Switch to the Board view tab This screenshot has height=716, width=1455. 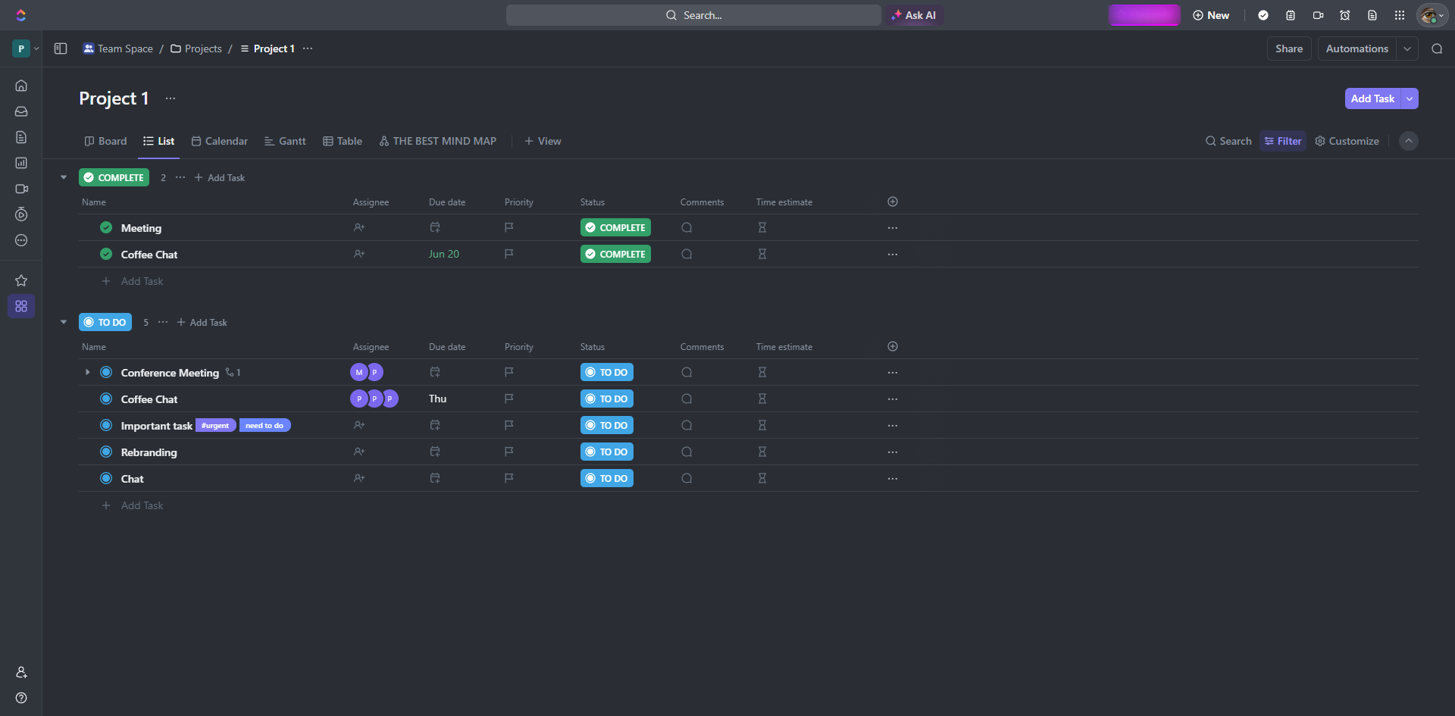click(105, 141)
